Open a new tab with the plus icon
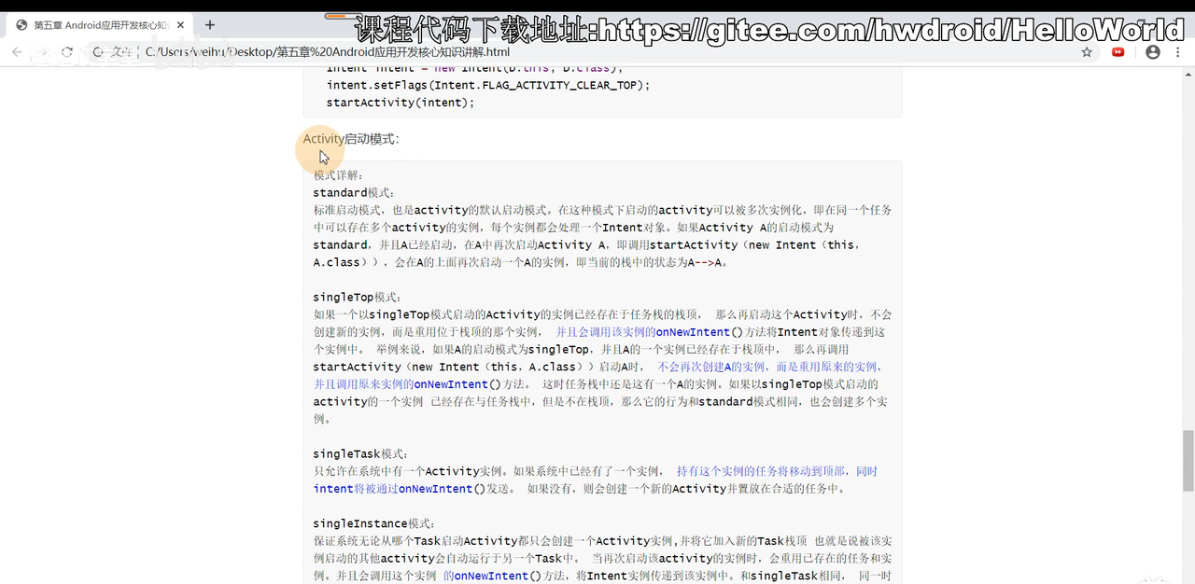Image resolution: width=1195 pixels, height=584 pixels. tap(209, 25)
